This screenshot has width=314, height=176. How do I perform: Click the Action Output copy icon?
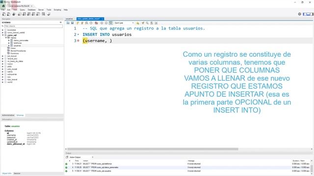coord(67,157)
